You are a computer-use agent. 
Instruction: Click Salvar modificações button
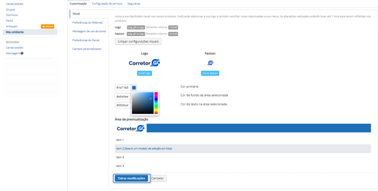point(131,178)
